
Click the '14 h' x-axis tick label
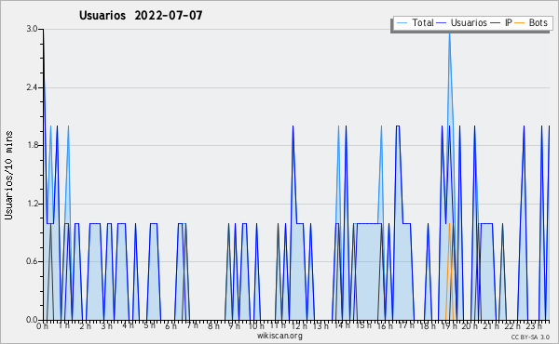click(342, 325)
